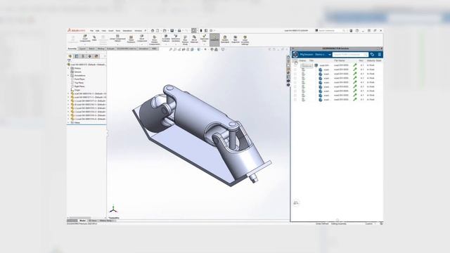This screenshot has height=253, width=450.
Task: Click the user login icon in title bar
Action: (x=351, y=31)
